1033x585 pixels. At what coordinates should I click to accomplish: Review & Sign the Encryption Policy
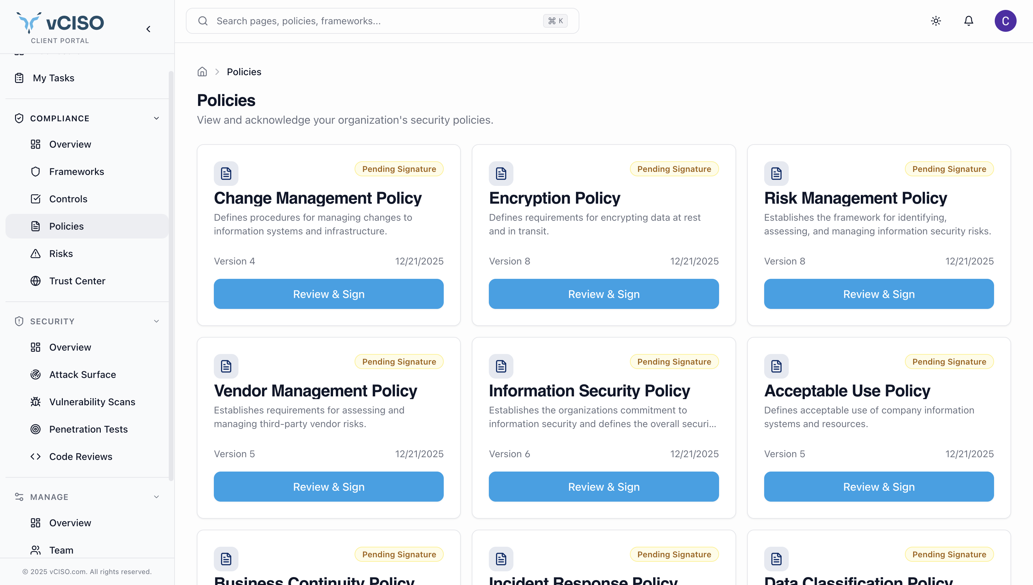pyautogui.click(x=604, y=294)
